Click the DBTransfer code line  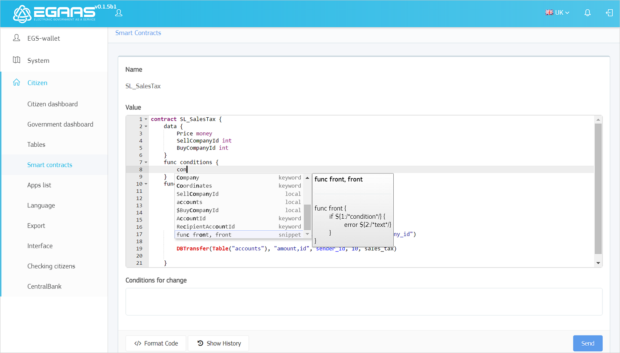pos(287,248)
